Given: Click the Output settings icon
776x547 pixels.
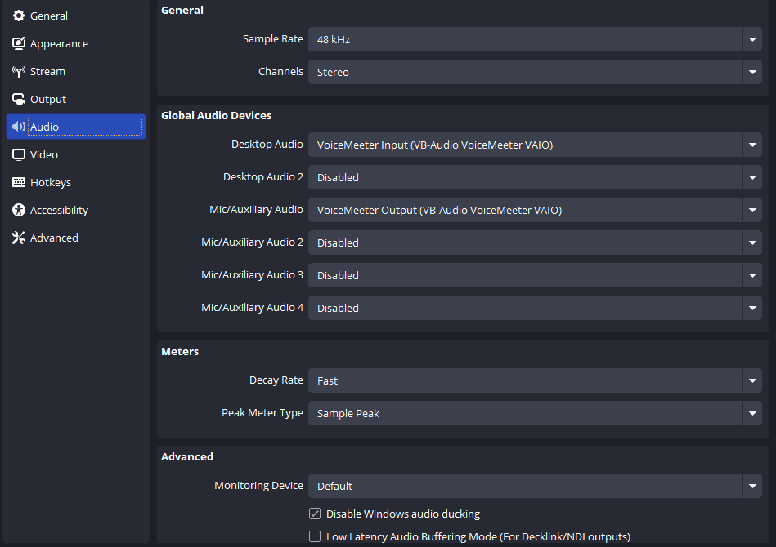Looking at the screenshot, I should pyautogui.click(x=19, y=100).
